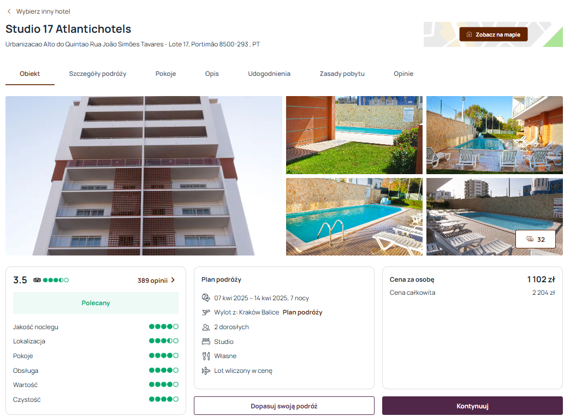This screenshot has height=416, width=564.
Task: Select the Opis tab
Action: pyautogui.click(x=212, y=74)
